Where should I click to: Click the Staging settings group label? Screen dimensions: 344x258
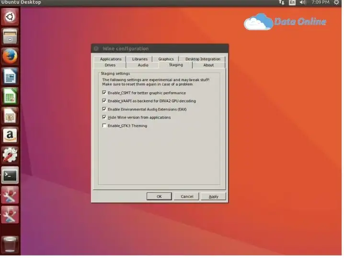pos(115,74)
